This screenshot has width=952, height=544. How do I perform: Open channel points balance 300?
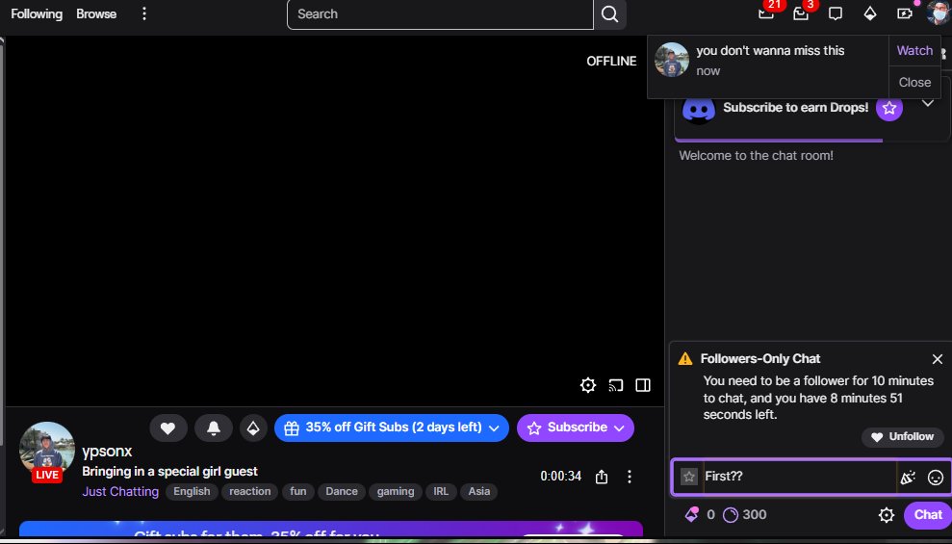point(745,515)
